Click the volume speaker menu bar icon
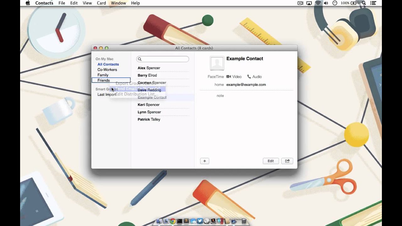Viewport: 402px width, 226px height. 326,3
